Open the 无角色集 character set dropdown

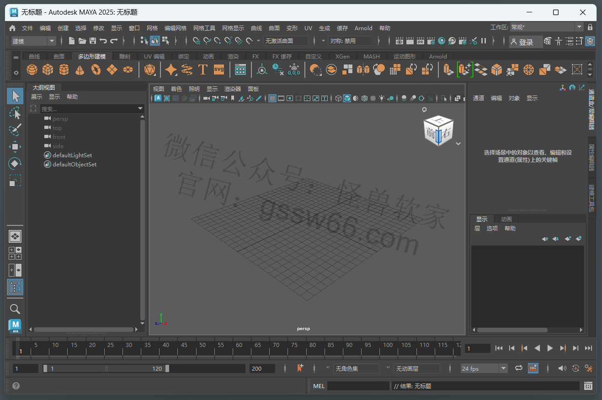tap(357, 368)
